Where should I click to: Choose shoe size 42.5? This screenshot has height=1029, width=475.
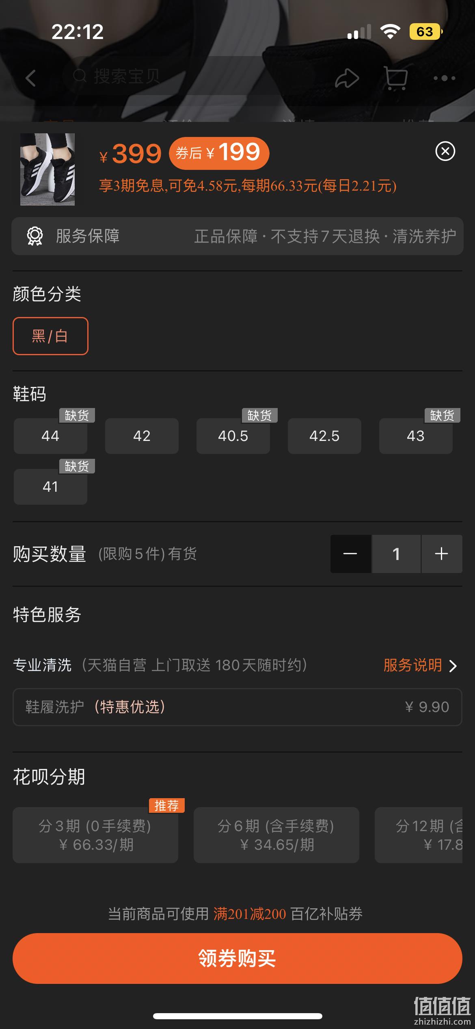[324, 436]
